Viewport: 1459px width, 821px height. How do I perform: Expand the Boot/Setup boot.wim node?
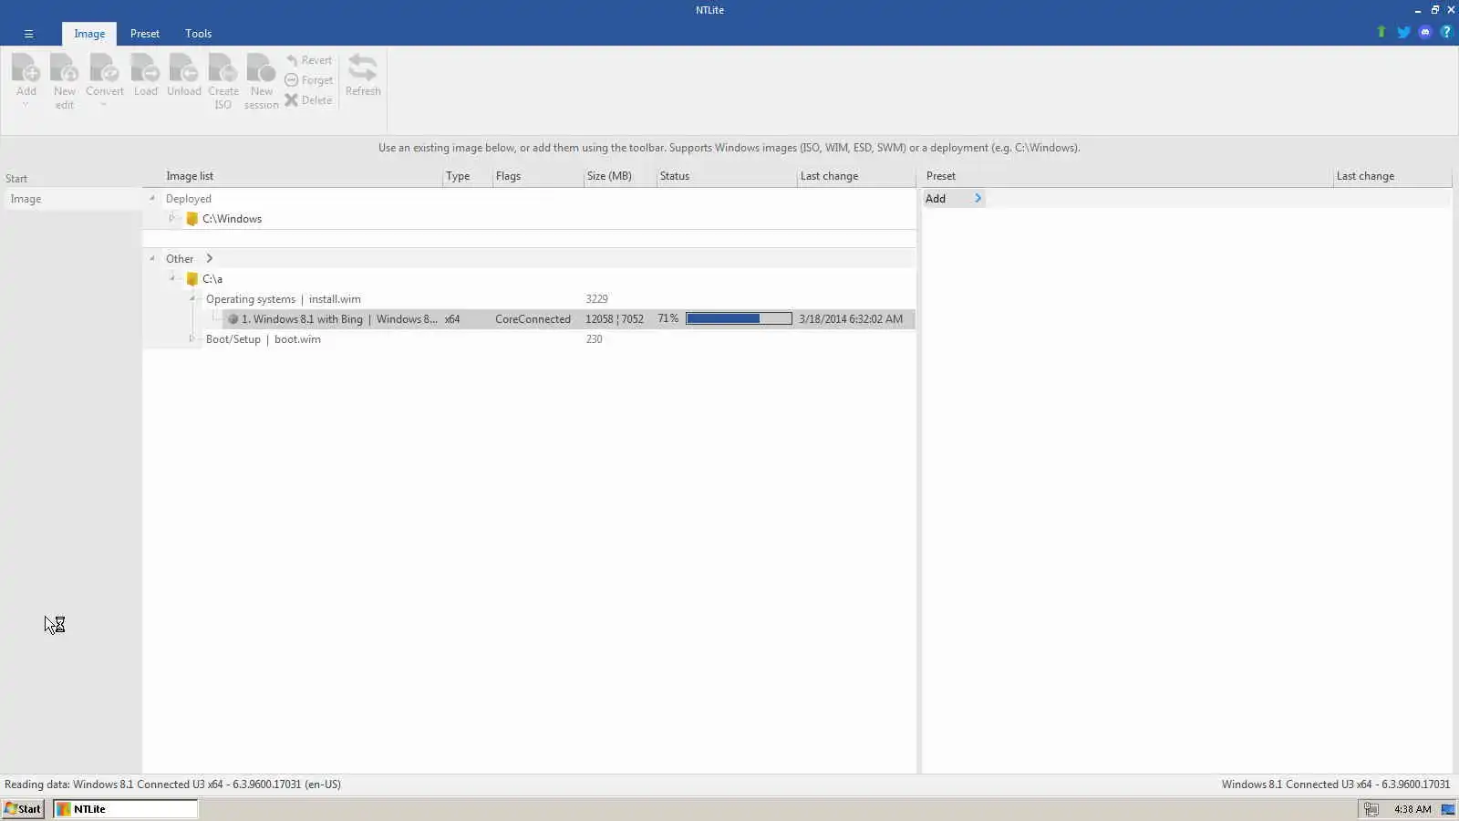(x=192, y=338)
